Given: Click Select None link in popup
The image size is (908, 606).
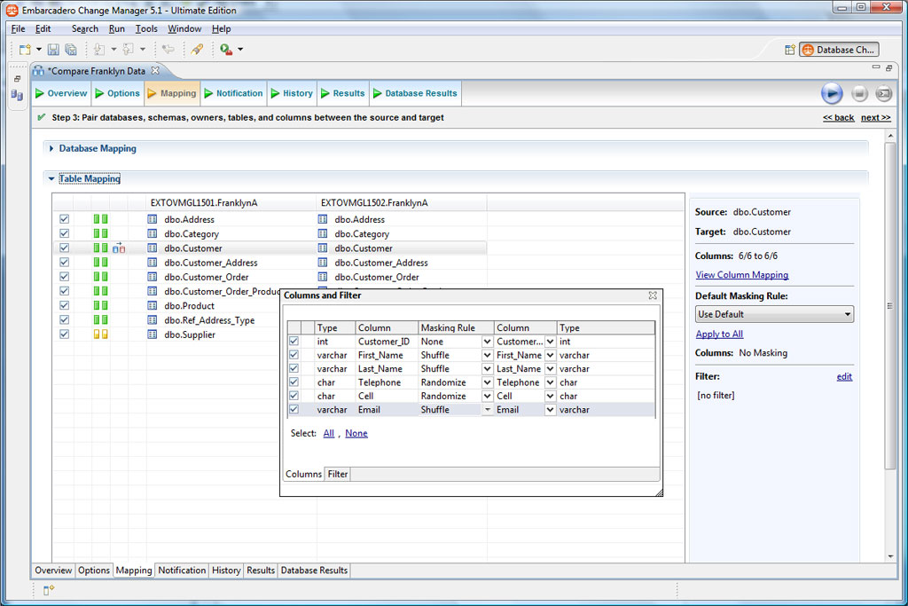Looking at the screenshot, I should pos(356,433).
